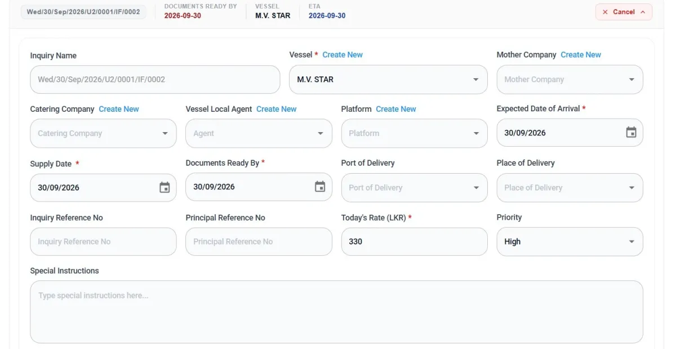The image size is (676, 349).
Task: Expand the Place of Delivery dropdown
Action: pos(570,188)
